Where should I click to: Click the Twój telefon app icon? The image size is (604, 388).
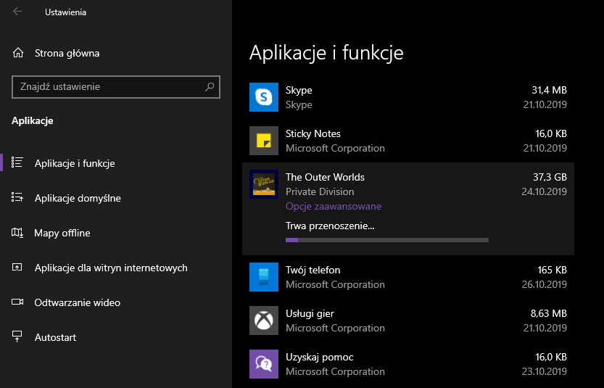coord(264,277)
